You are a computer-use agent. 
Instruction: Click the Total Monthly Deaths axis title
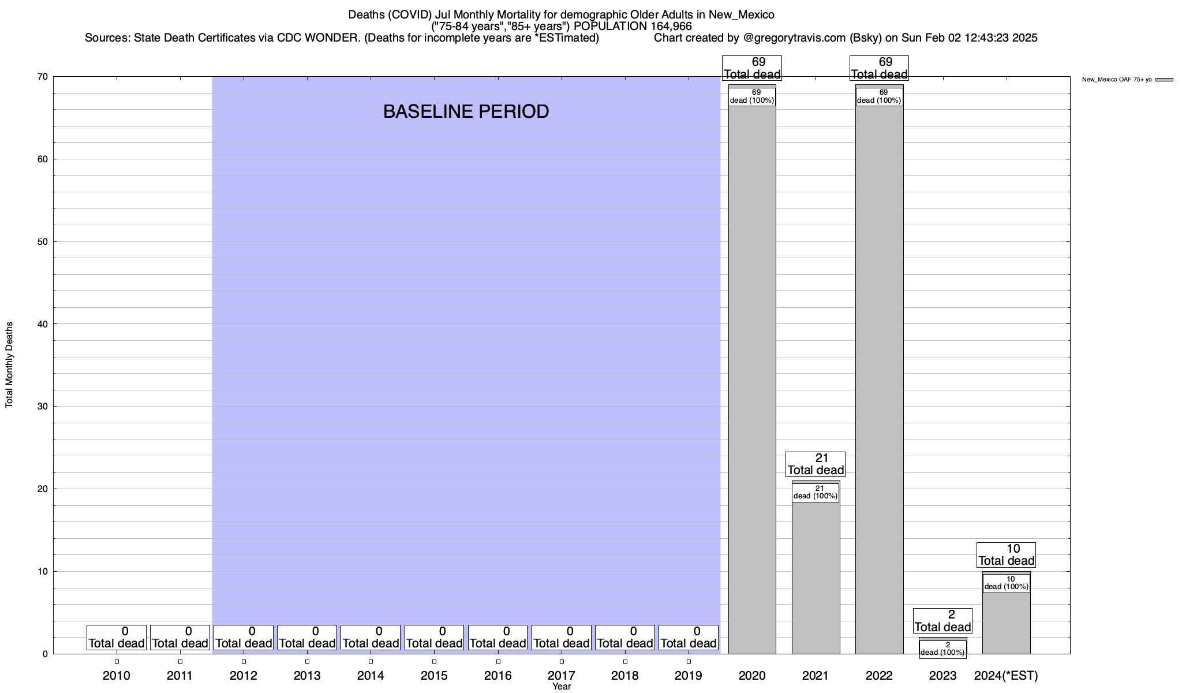(x=9, y=365)
